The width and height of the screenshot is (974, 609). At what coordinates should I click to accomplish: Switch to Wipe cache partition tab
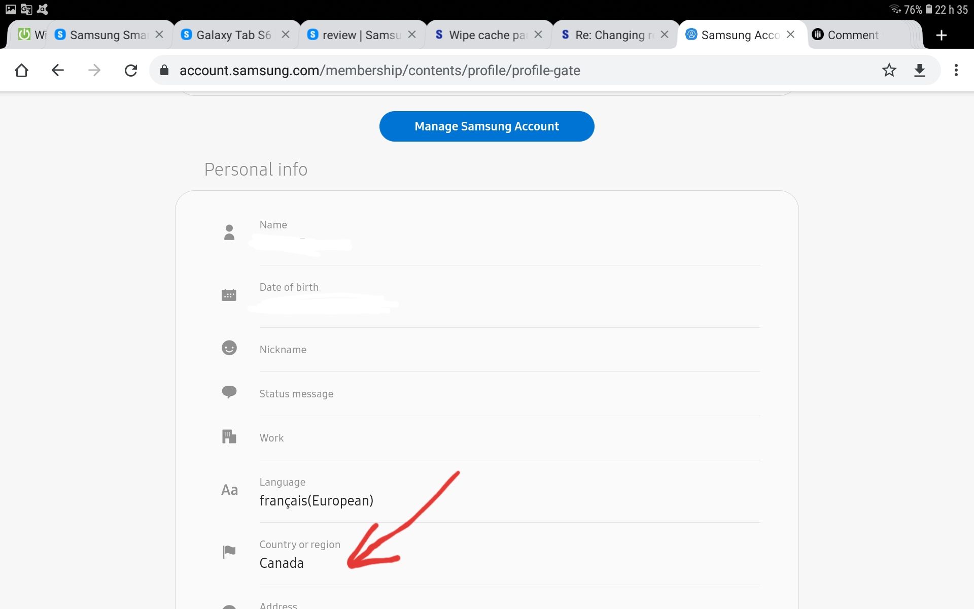[x=487, y=35]
